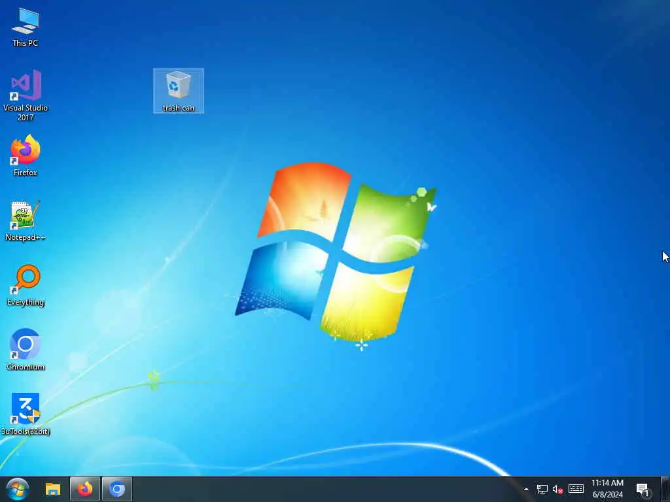Select the Firefox desktop shortcut
The image size is (670, 502).
point(26,156)
